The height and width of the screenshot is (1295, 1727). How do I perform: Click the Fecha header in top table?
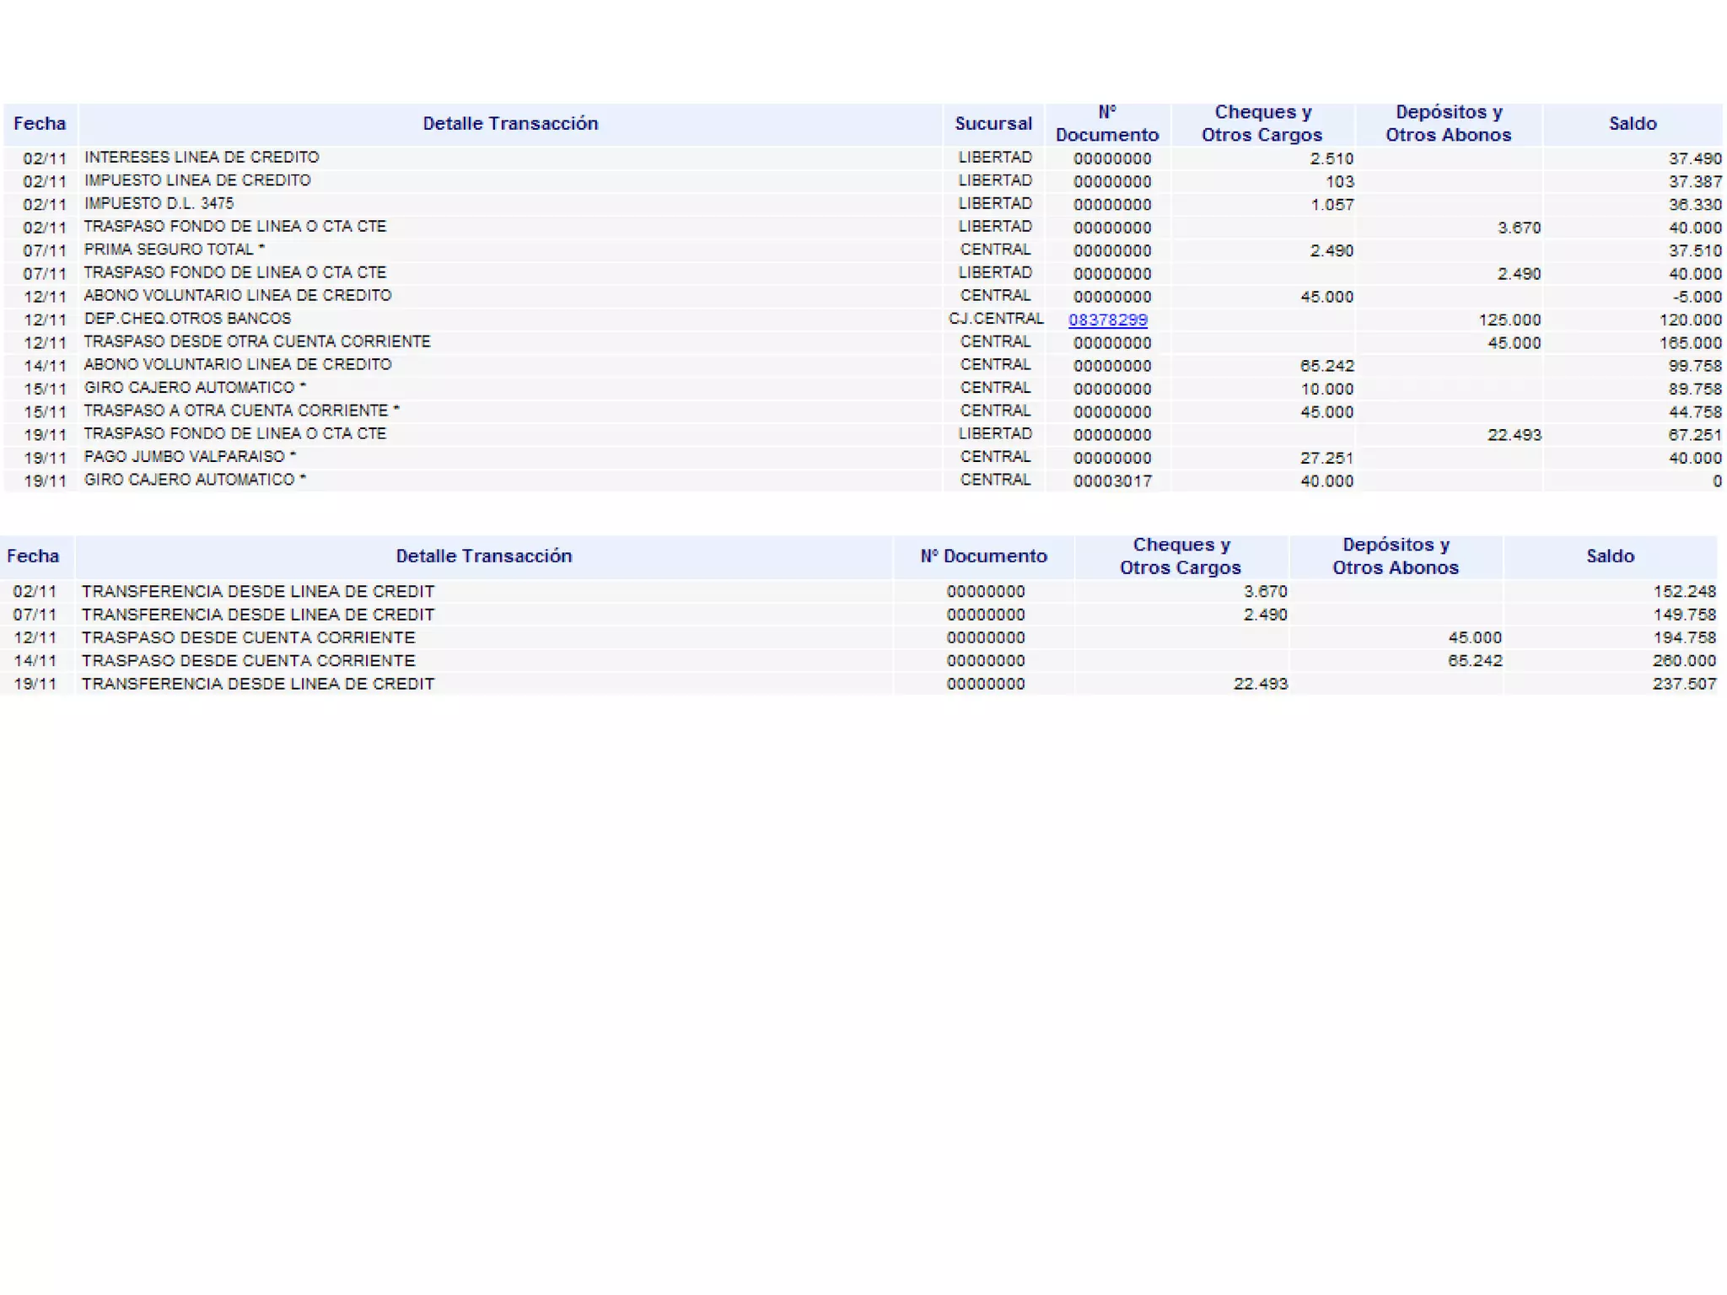tap(40, 123)
